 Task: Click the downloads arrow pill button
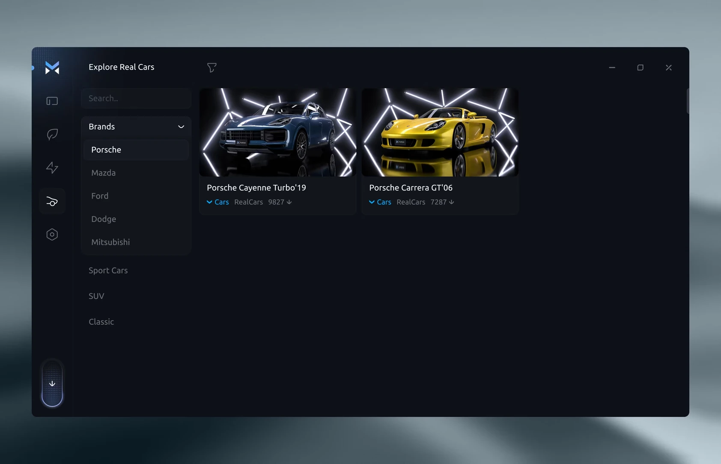pos(52,383)
